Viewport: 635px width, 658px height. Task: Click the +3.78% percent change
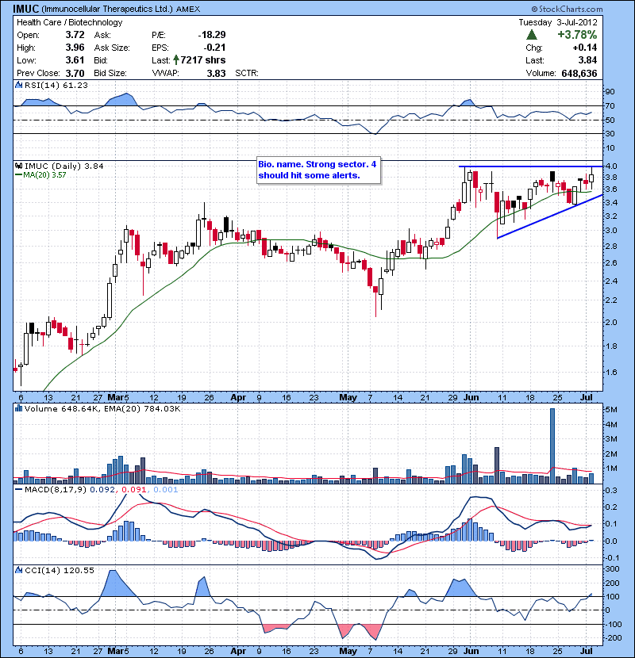coord(577,35)
